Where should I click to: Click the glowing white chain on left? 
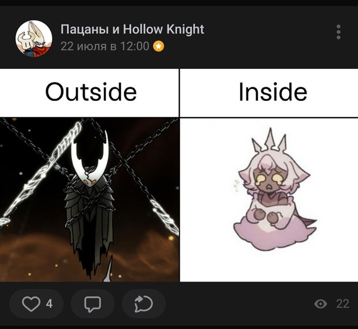coord(41,173)
